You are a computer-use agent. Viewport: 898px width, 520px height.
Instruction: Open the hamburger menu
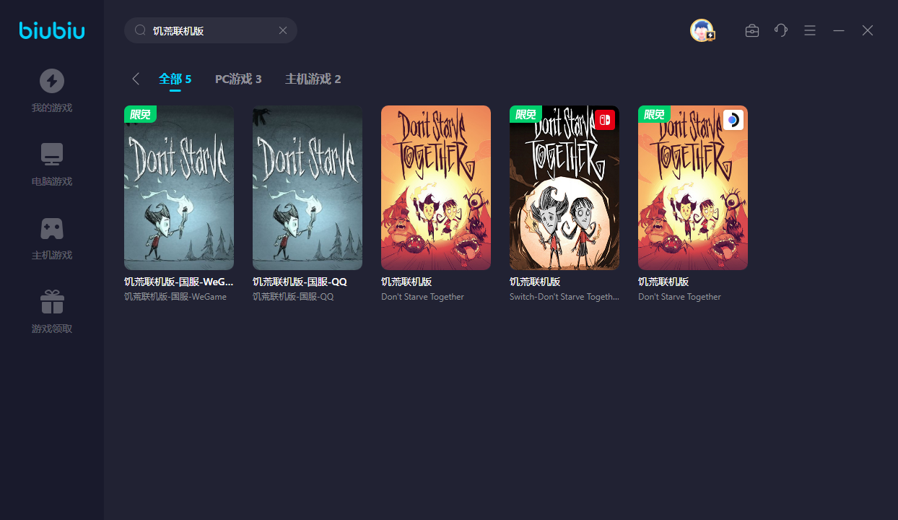(810, 30)
